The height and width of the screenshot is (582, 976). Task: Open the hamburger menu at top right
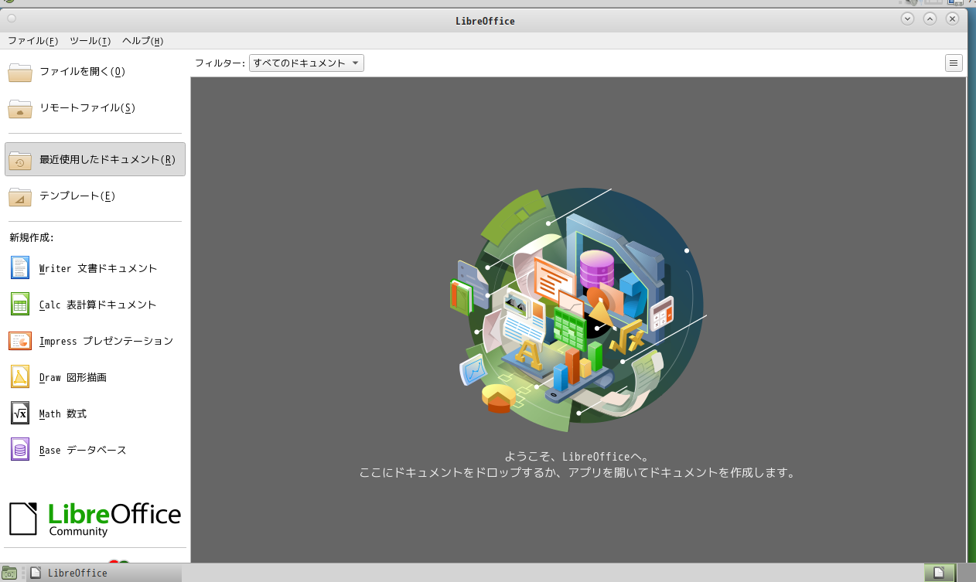pyautogui.click(x=954, y=63)
